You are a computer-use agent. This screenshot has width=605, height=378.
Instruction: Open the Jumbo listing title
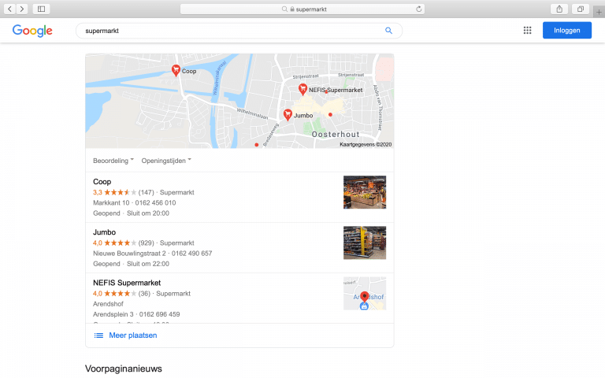coord(104,232)
